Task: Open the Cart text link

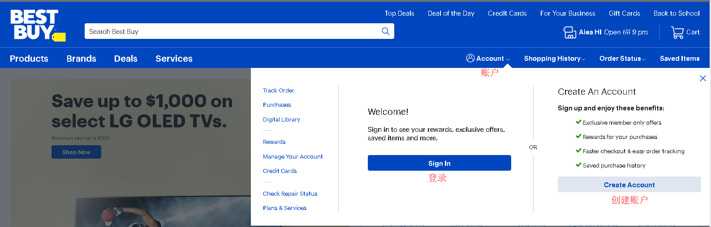Action: coord(693,32)
